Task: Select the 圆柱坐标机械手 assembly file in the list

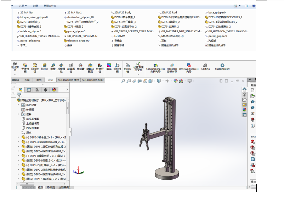Action: coord(216,45)
